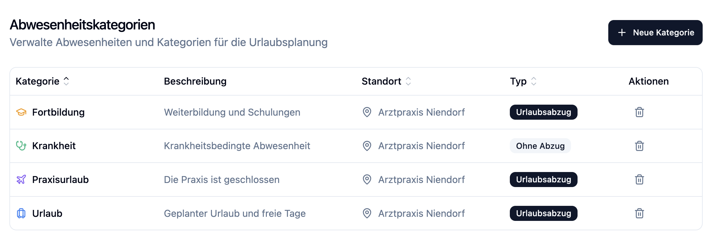Click the Urlaubsabzug badge for Fortbildung
The height and width of the screenshot is (240, 713).
click(543, 112)
